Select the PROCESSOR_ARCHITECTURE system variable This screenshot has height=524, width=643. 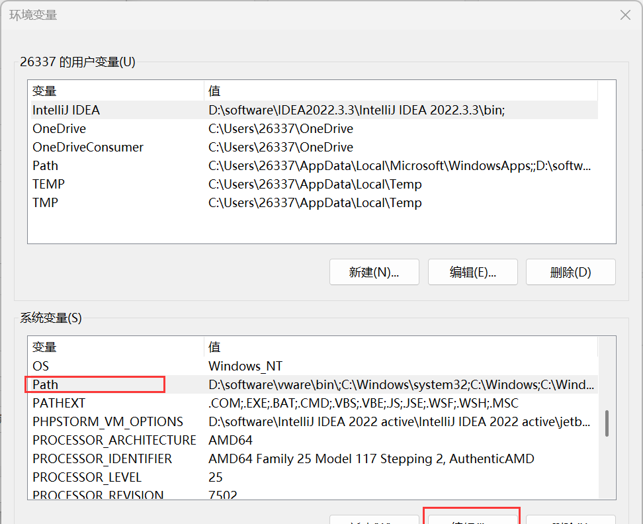click(x=114, y=440)
